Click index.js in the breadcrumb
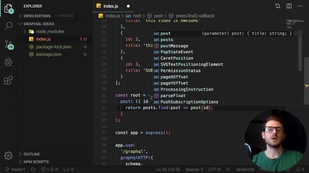 point(112,16)
